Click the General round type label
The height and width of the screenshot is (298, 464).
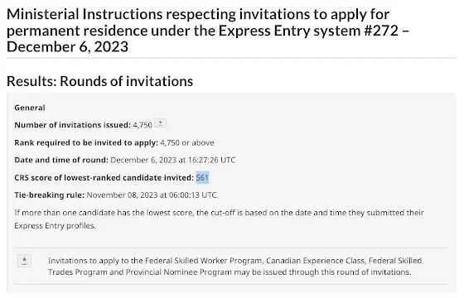click(30, 108)
